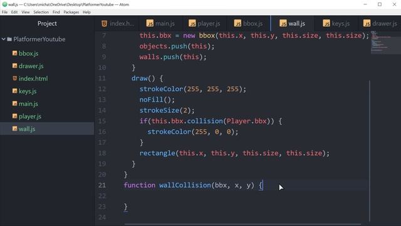Screen dimensions: 401x226
Task: Click on 'objects.push(this);' code line
Action: click(177, 46)
